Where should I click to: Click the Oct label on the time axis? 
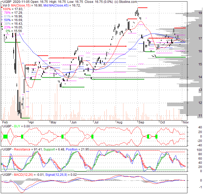(x=162, y=122)
